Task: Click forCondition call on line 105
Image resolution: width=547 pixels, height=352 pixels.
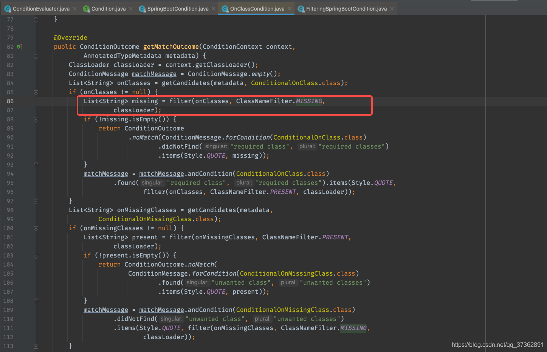Action: point(214,273)
